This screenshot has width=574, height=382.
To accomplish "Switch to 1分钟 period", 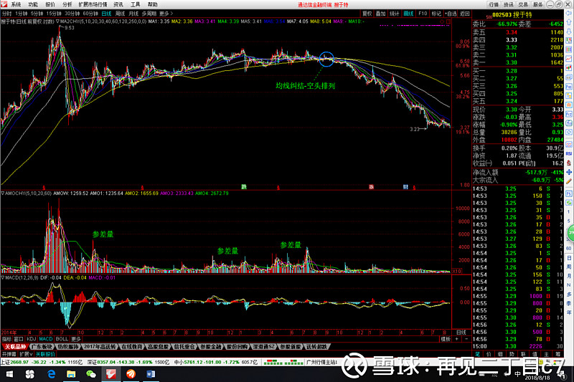I will (22, 14).
